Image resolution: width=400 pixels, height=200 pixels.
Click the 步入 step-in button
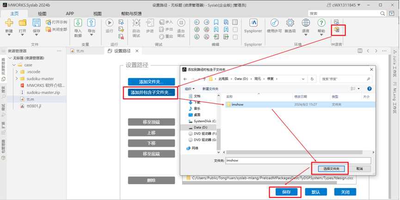click(166, 22)
